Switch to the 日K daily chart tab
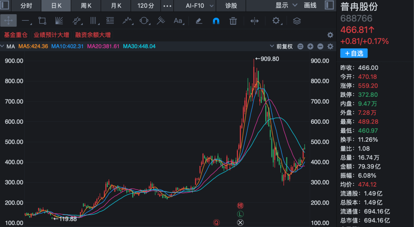This screenshot has width=414, height=227. point(56,5)
